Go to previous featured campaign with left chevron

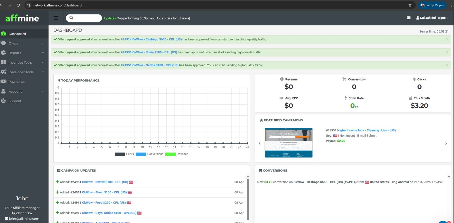pyautogui.click(x=260, y=143)
